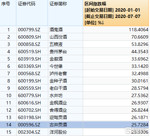Click value 26.1871

click(140, 117)
